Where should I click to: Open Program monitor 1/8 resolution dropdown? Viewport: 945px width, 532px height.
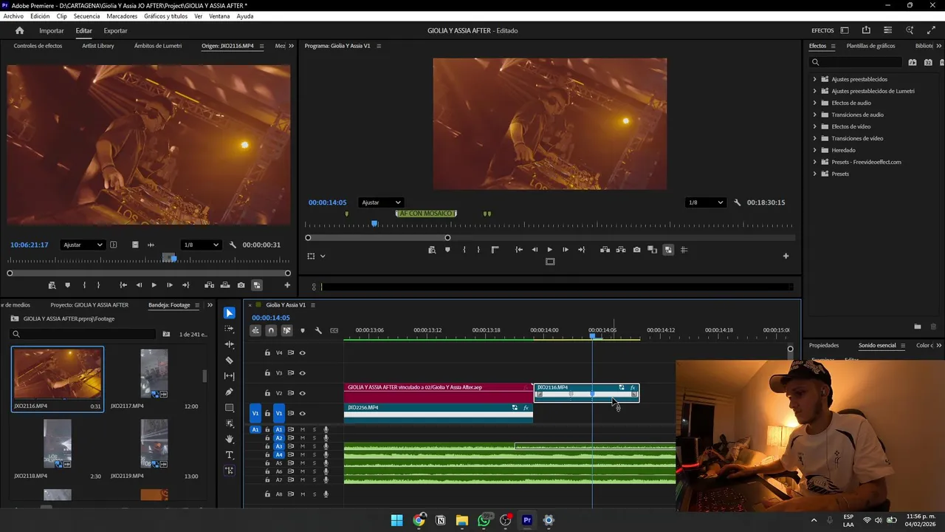tap(704, 202)
